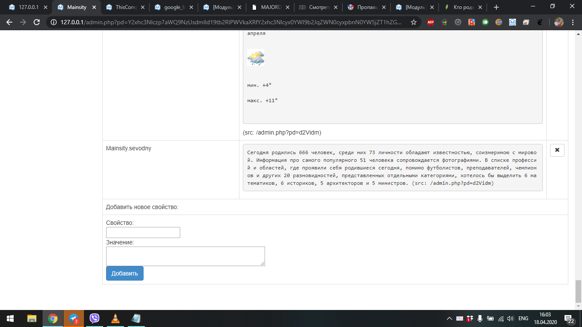This screenshot has width=582, height=327.
Task: Open the Windows notification center
Action: [570, 318]
